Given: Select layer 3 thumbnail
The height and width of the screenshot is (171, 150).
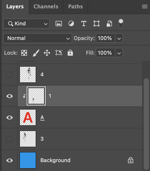Looking at the screenshot, I should 28,139.
